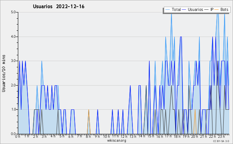233x144 pixels.
Task: Select the 'IP' legend entry
Action: click(212, 9)
